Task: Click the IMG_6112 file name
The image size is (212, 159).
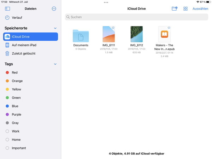Action: pos(136,45)
